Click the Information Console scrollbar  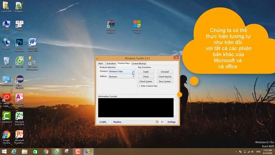[x=175, y=108]
